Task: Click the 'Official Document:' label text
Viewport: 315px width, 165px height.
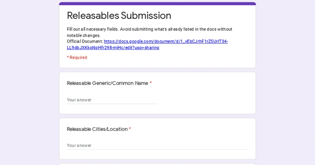Action: point(85,41)
